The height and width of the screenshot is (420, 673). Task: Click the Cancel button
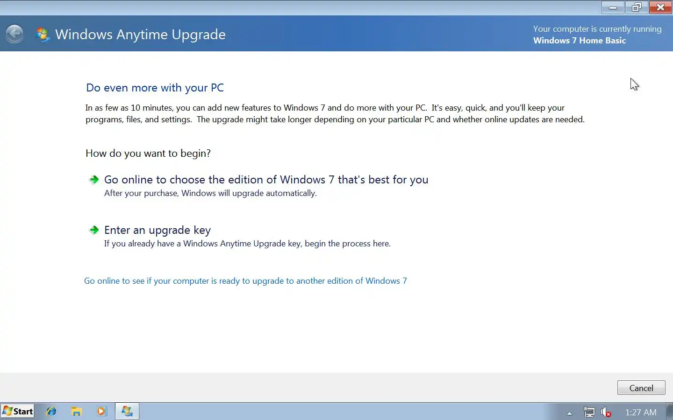(x=641, y=388)
